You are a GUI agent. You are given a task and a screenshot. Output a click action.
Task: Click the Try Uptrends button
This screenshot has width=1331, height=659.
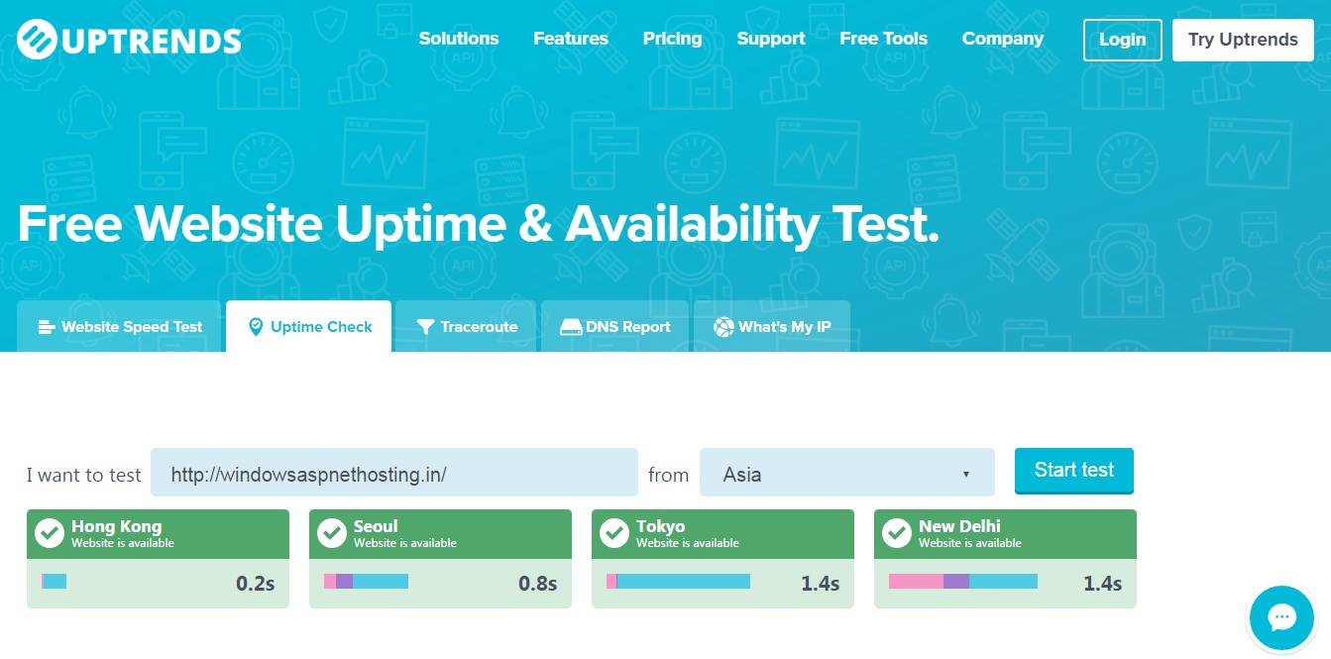(x=1243, y=40)
